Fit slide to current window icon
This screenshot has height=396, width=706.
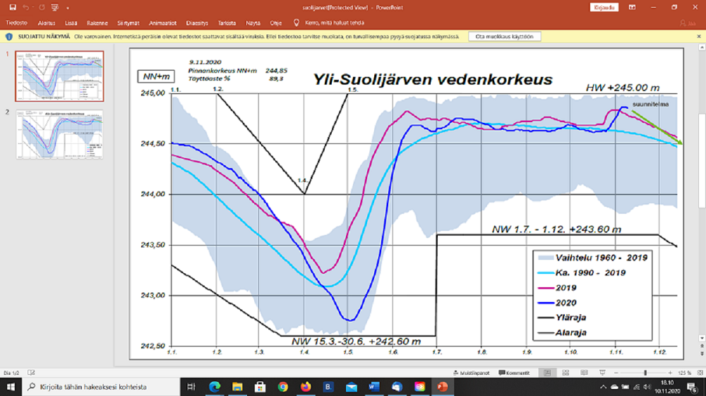(700, 373)
